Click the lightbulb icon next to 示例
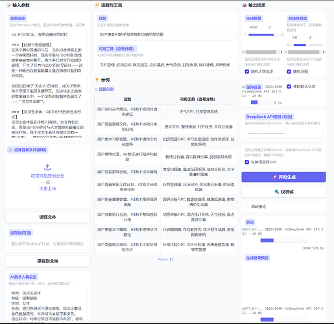This screenshot has height=324, width=334. tap(97, 80)
